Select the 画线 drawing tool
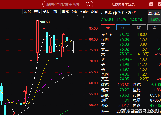Screen dimensions: 161x115 (x=65, y=11)
